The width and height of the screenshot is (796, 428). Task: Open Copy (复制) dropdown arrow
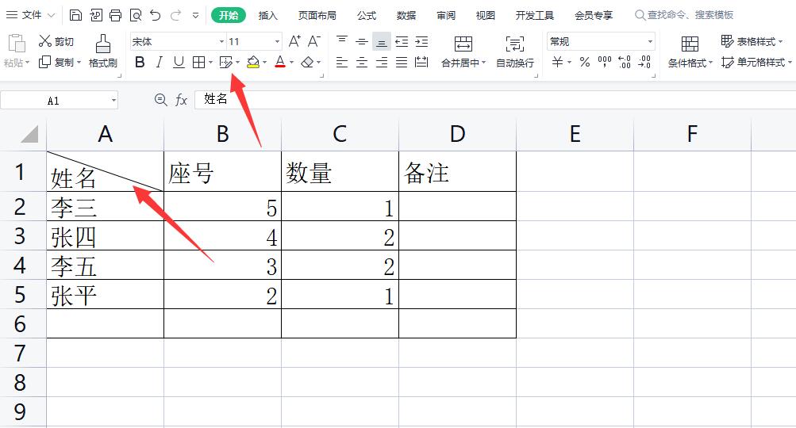[x=79, y=63]
